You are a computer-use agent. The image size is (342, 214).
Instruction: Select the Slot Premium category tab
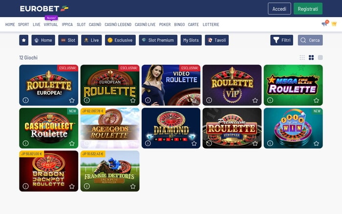tap(158, 40)
